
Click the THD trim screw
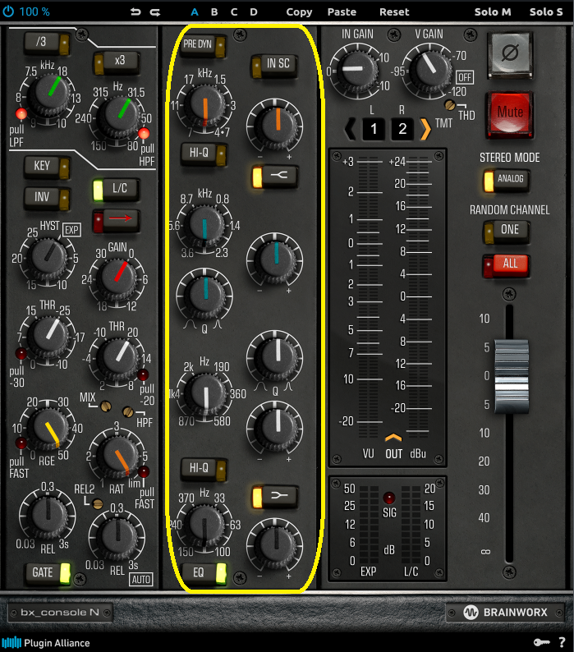(x=450, y=105)
